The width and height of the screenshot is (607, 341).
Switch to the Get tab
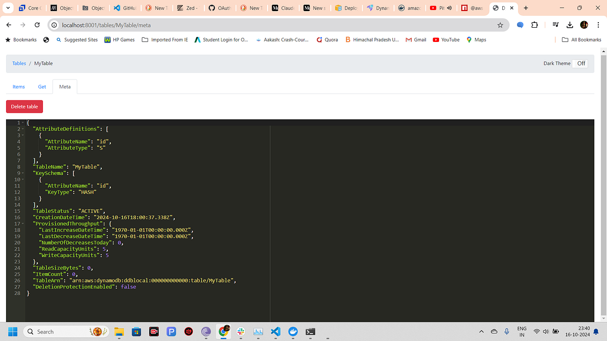(41, 86)
